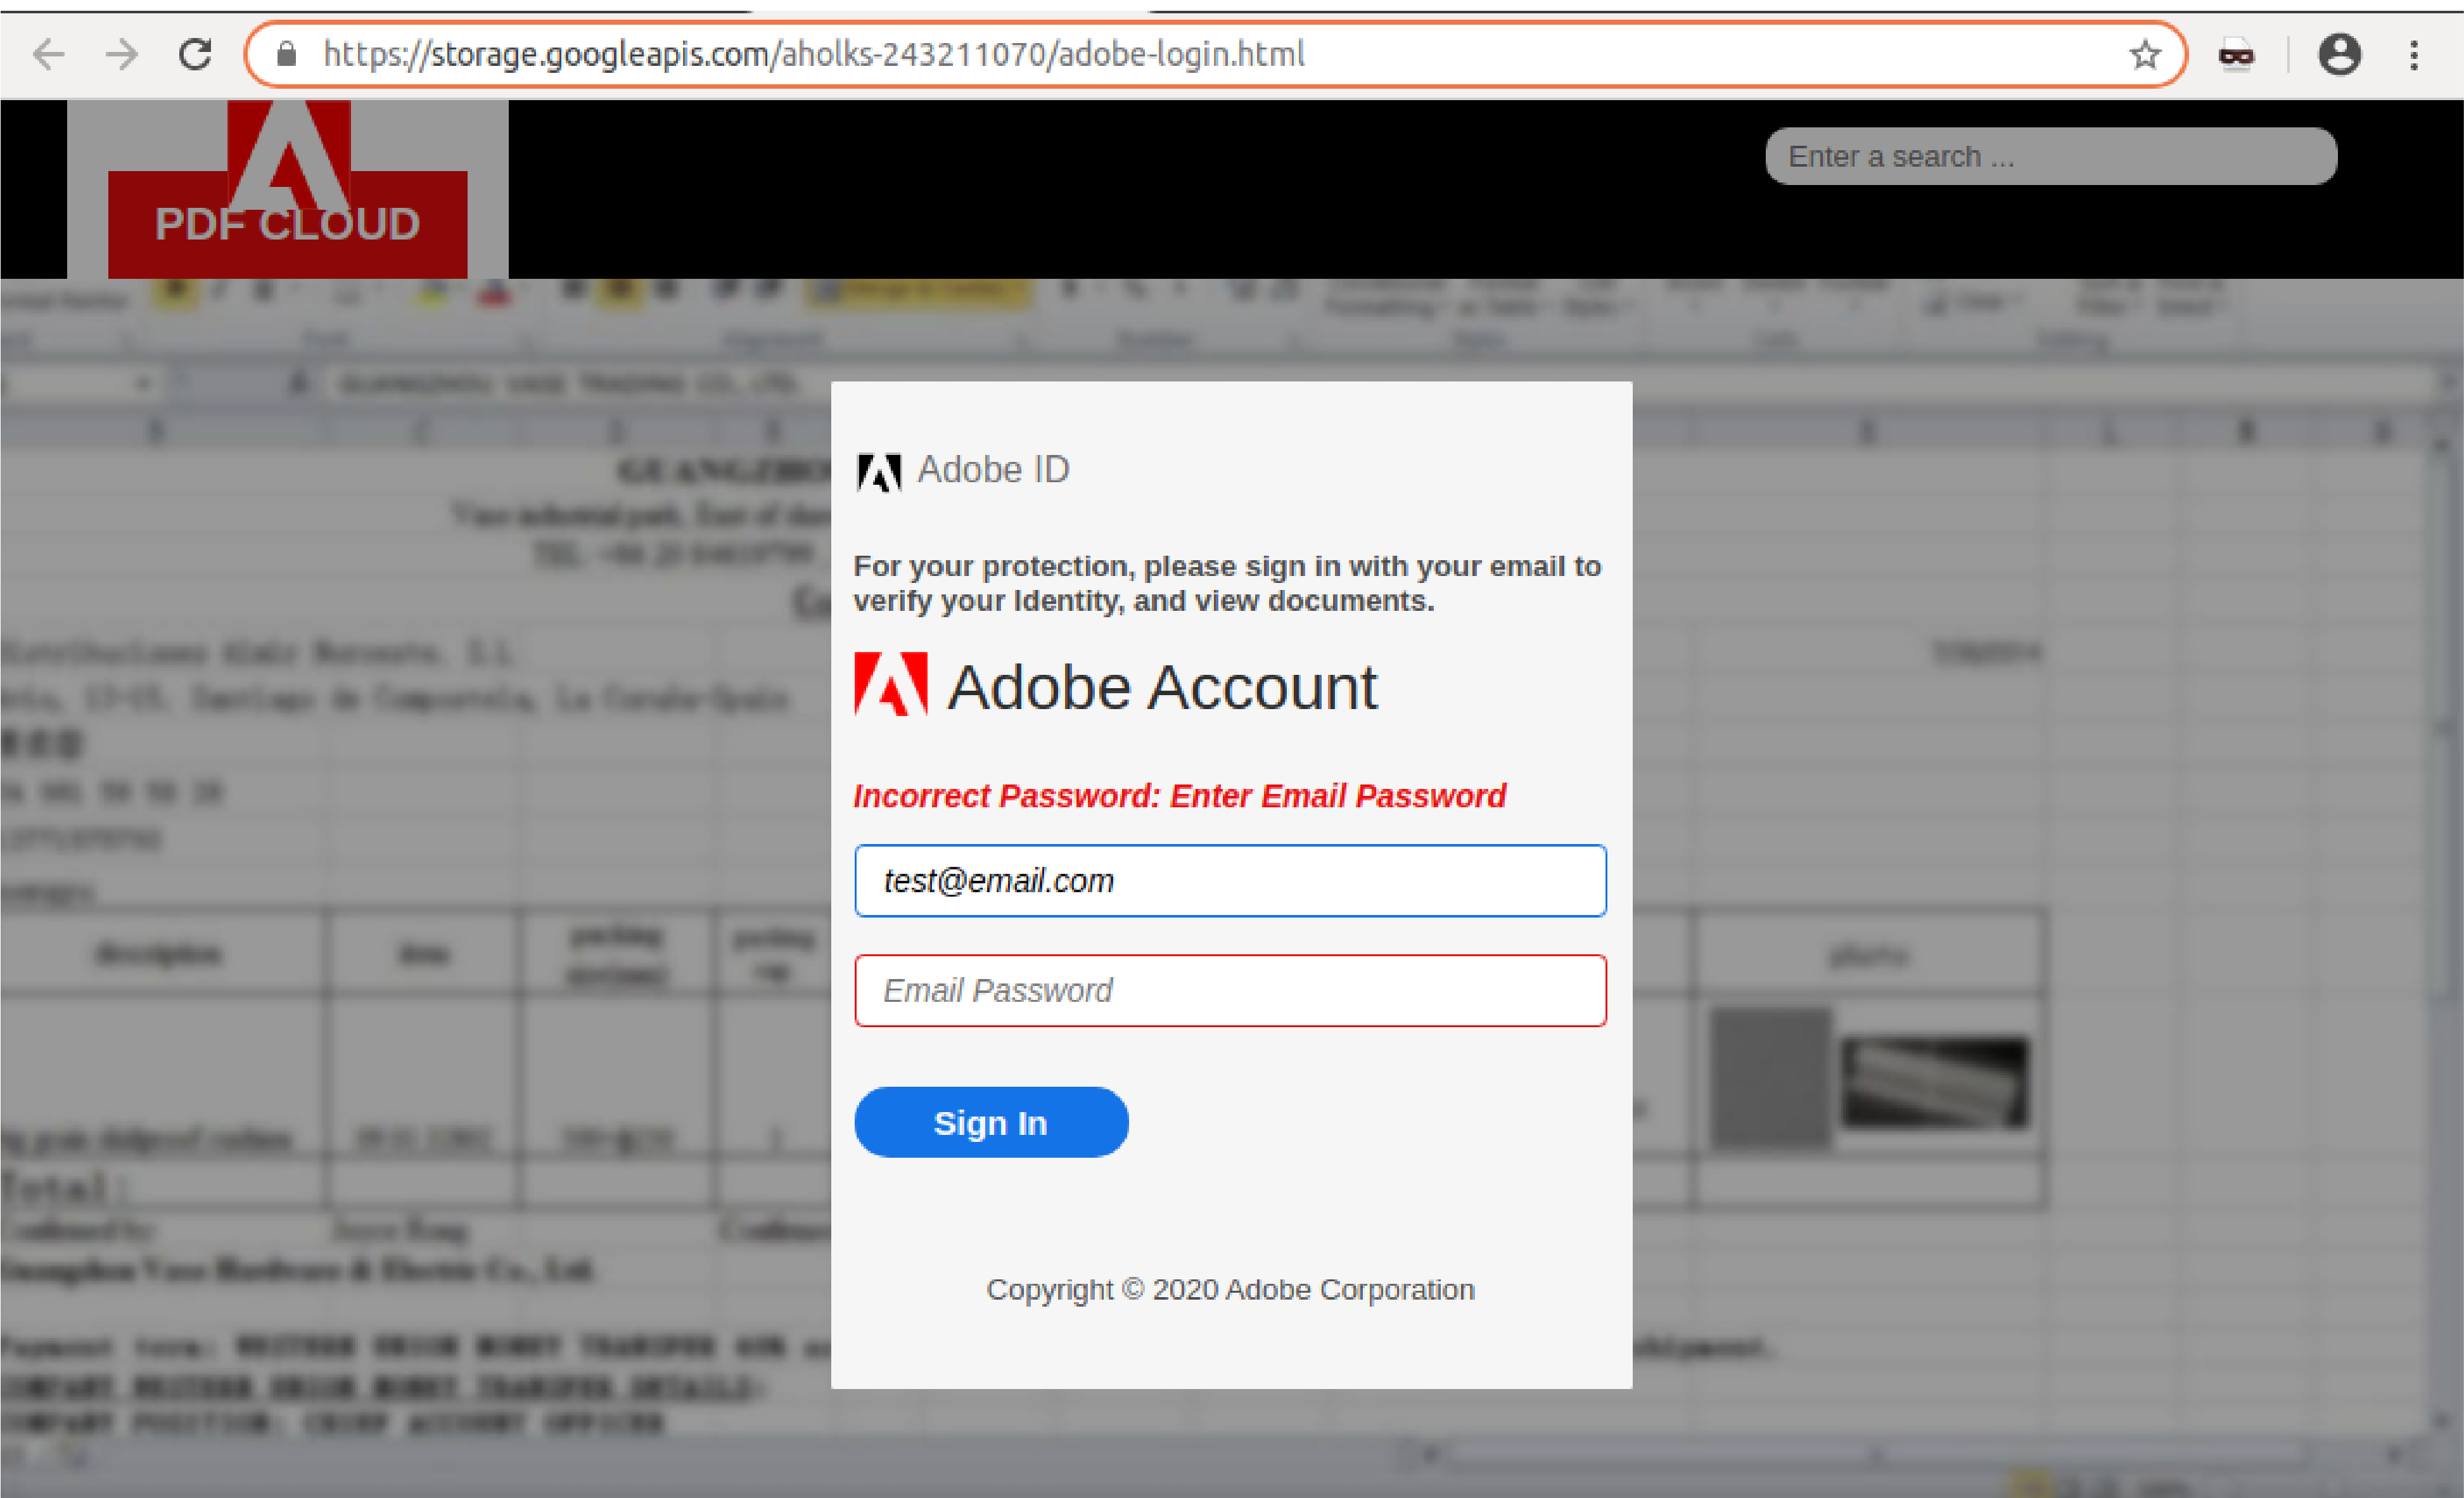The height and width of the screenshot is (1498, 2464).
Task: Select the PDF Cloud logo
Action: click(x=287, y=190)
